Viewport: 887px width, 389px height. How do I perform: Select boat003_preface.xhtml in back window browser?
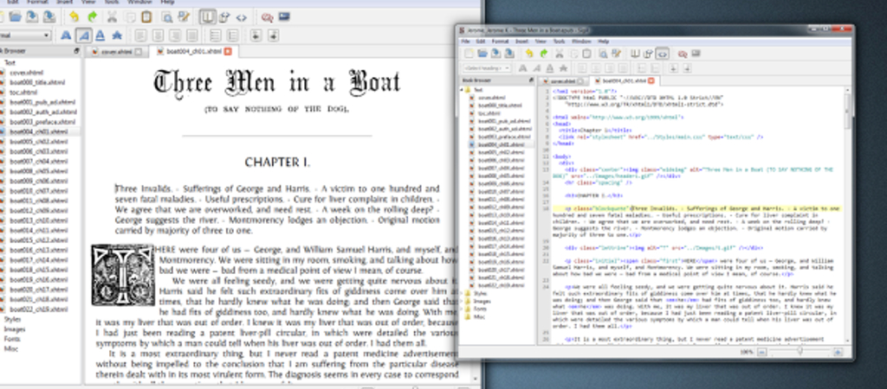pyautogui.click(x=42, y=121)
